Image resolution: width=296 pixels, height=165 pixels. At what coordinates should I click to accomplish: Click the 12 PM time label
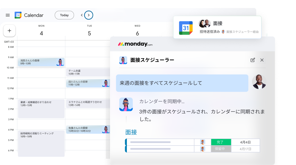pos(11,88)
